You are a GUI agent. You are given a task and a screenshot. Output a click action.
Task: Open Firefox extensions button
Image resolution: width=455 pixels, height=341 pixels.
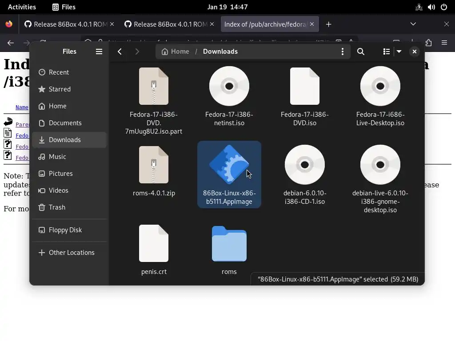(429, 43)
